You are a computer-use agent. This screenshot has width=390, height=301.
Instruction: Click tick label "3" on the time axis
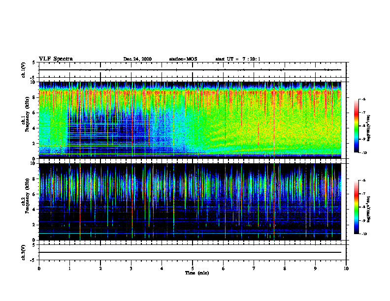[x=131, y=269]
